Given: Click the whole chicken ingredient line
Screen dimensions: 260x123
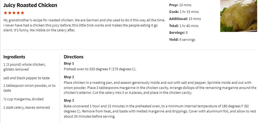Looking at the screenshot, I should (x=24, y=67).
